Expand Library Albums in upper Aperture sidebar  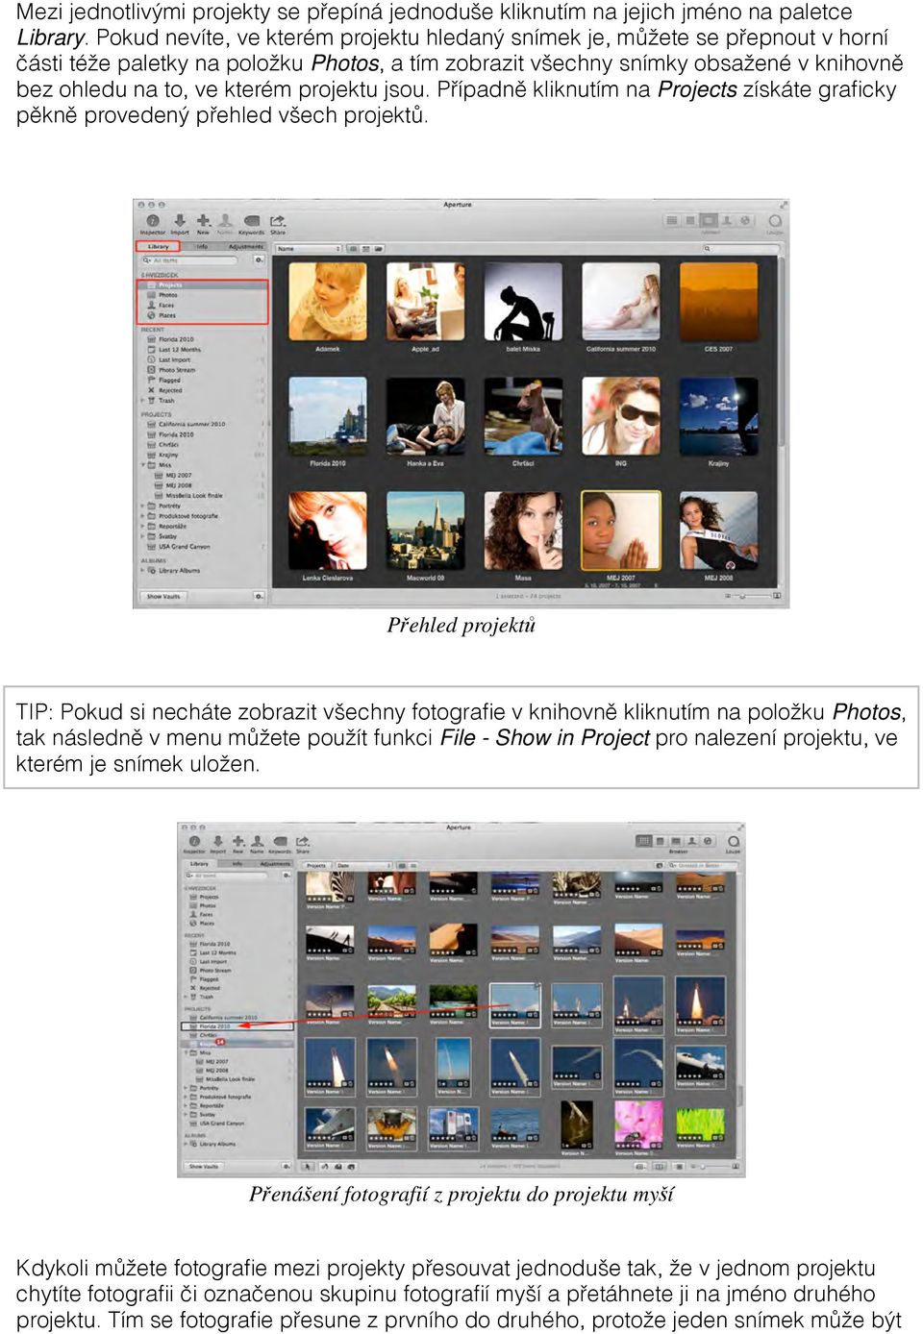142,570
